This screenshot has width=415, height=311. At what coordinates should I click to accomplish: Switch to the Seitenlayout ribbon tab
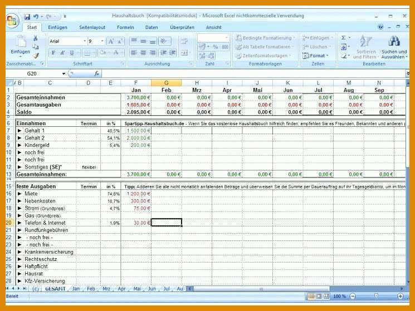[92, 27]
